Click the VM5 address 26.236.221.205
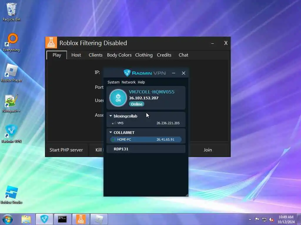 click(x=168, y=123)
